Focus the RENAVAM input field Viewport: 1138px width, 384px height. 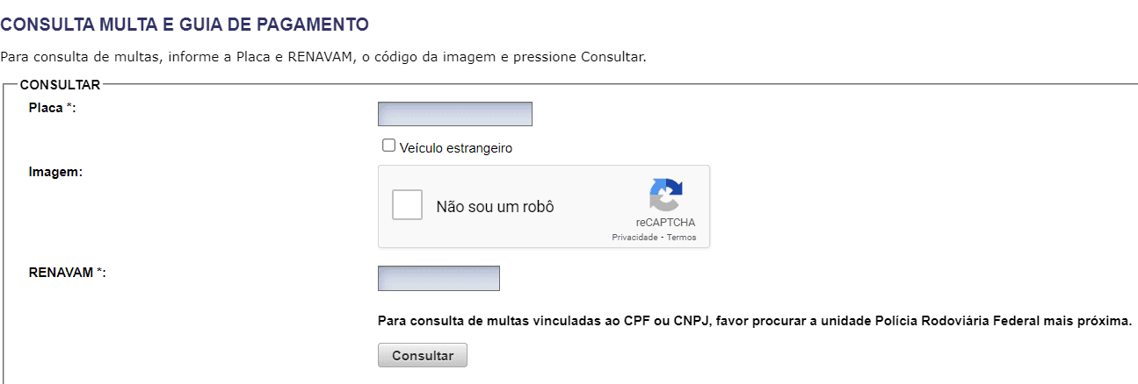pyautogui.click(x=439, y=279)
